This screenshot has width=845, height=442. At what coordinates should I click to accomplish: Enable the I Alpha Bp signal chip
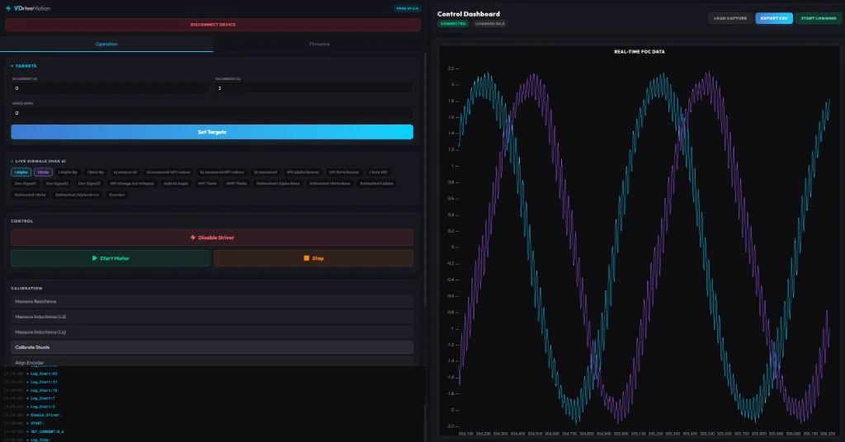[x=68, y=172]
